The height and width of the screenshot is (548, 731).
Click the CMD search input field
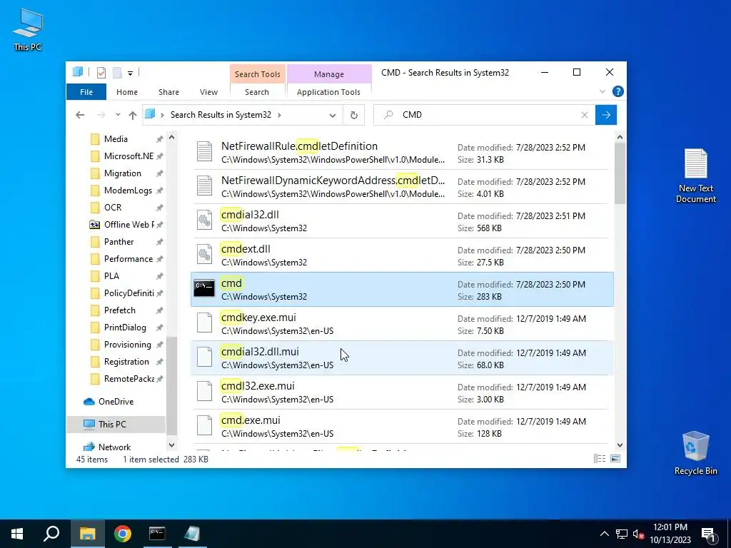pos(485,115)
